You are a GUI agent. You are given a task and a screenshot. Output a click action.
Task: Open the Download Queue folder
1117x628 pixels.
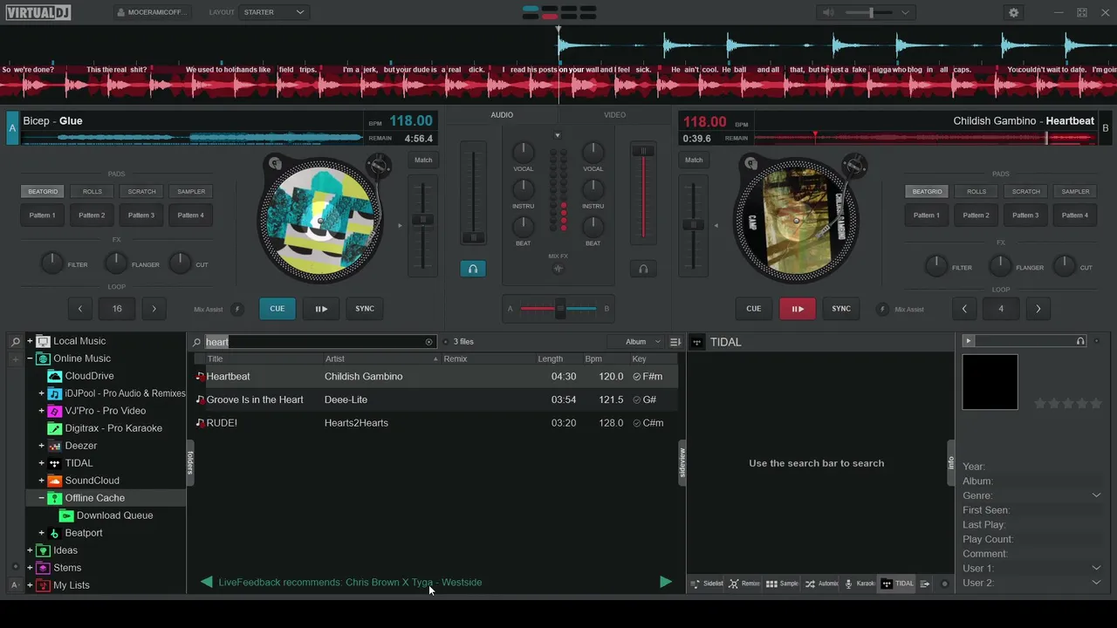coord(114,515)
